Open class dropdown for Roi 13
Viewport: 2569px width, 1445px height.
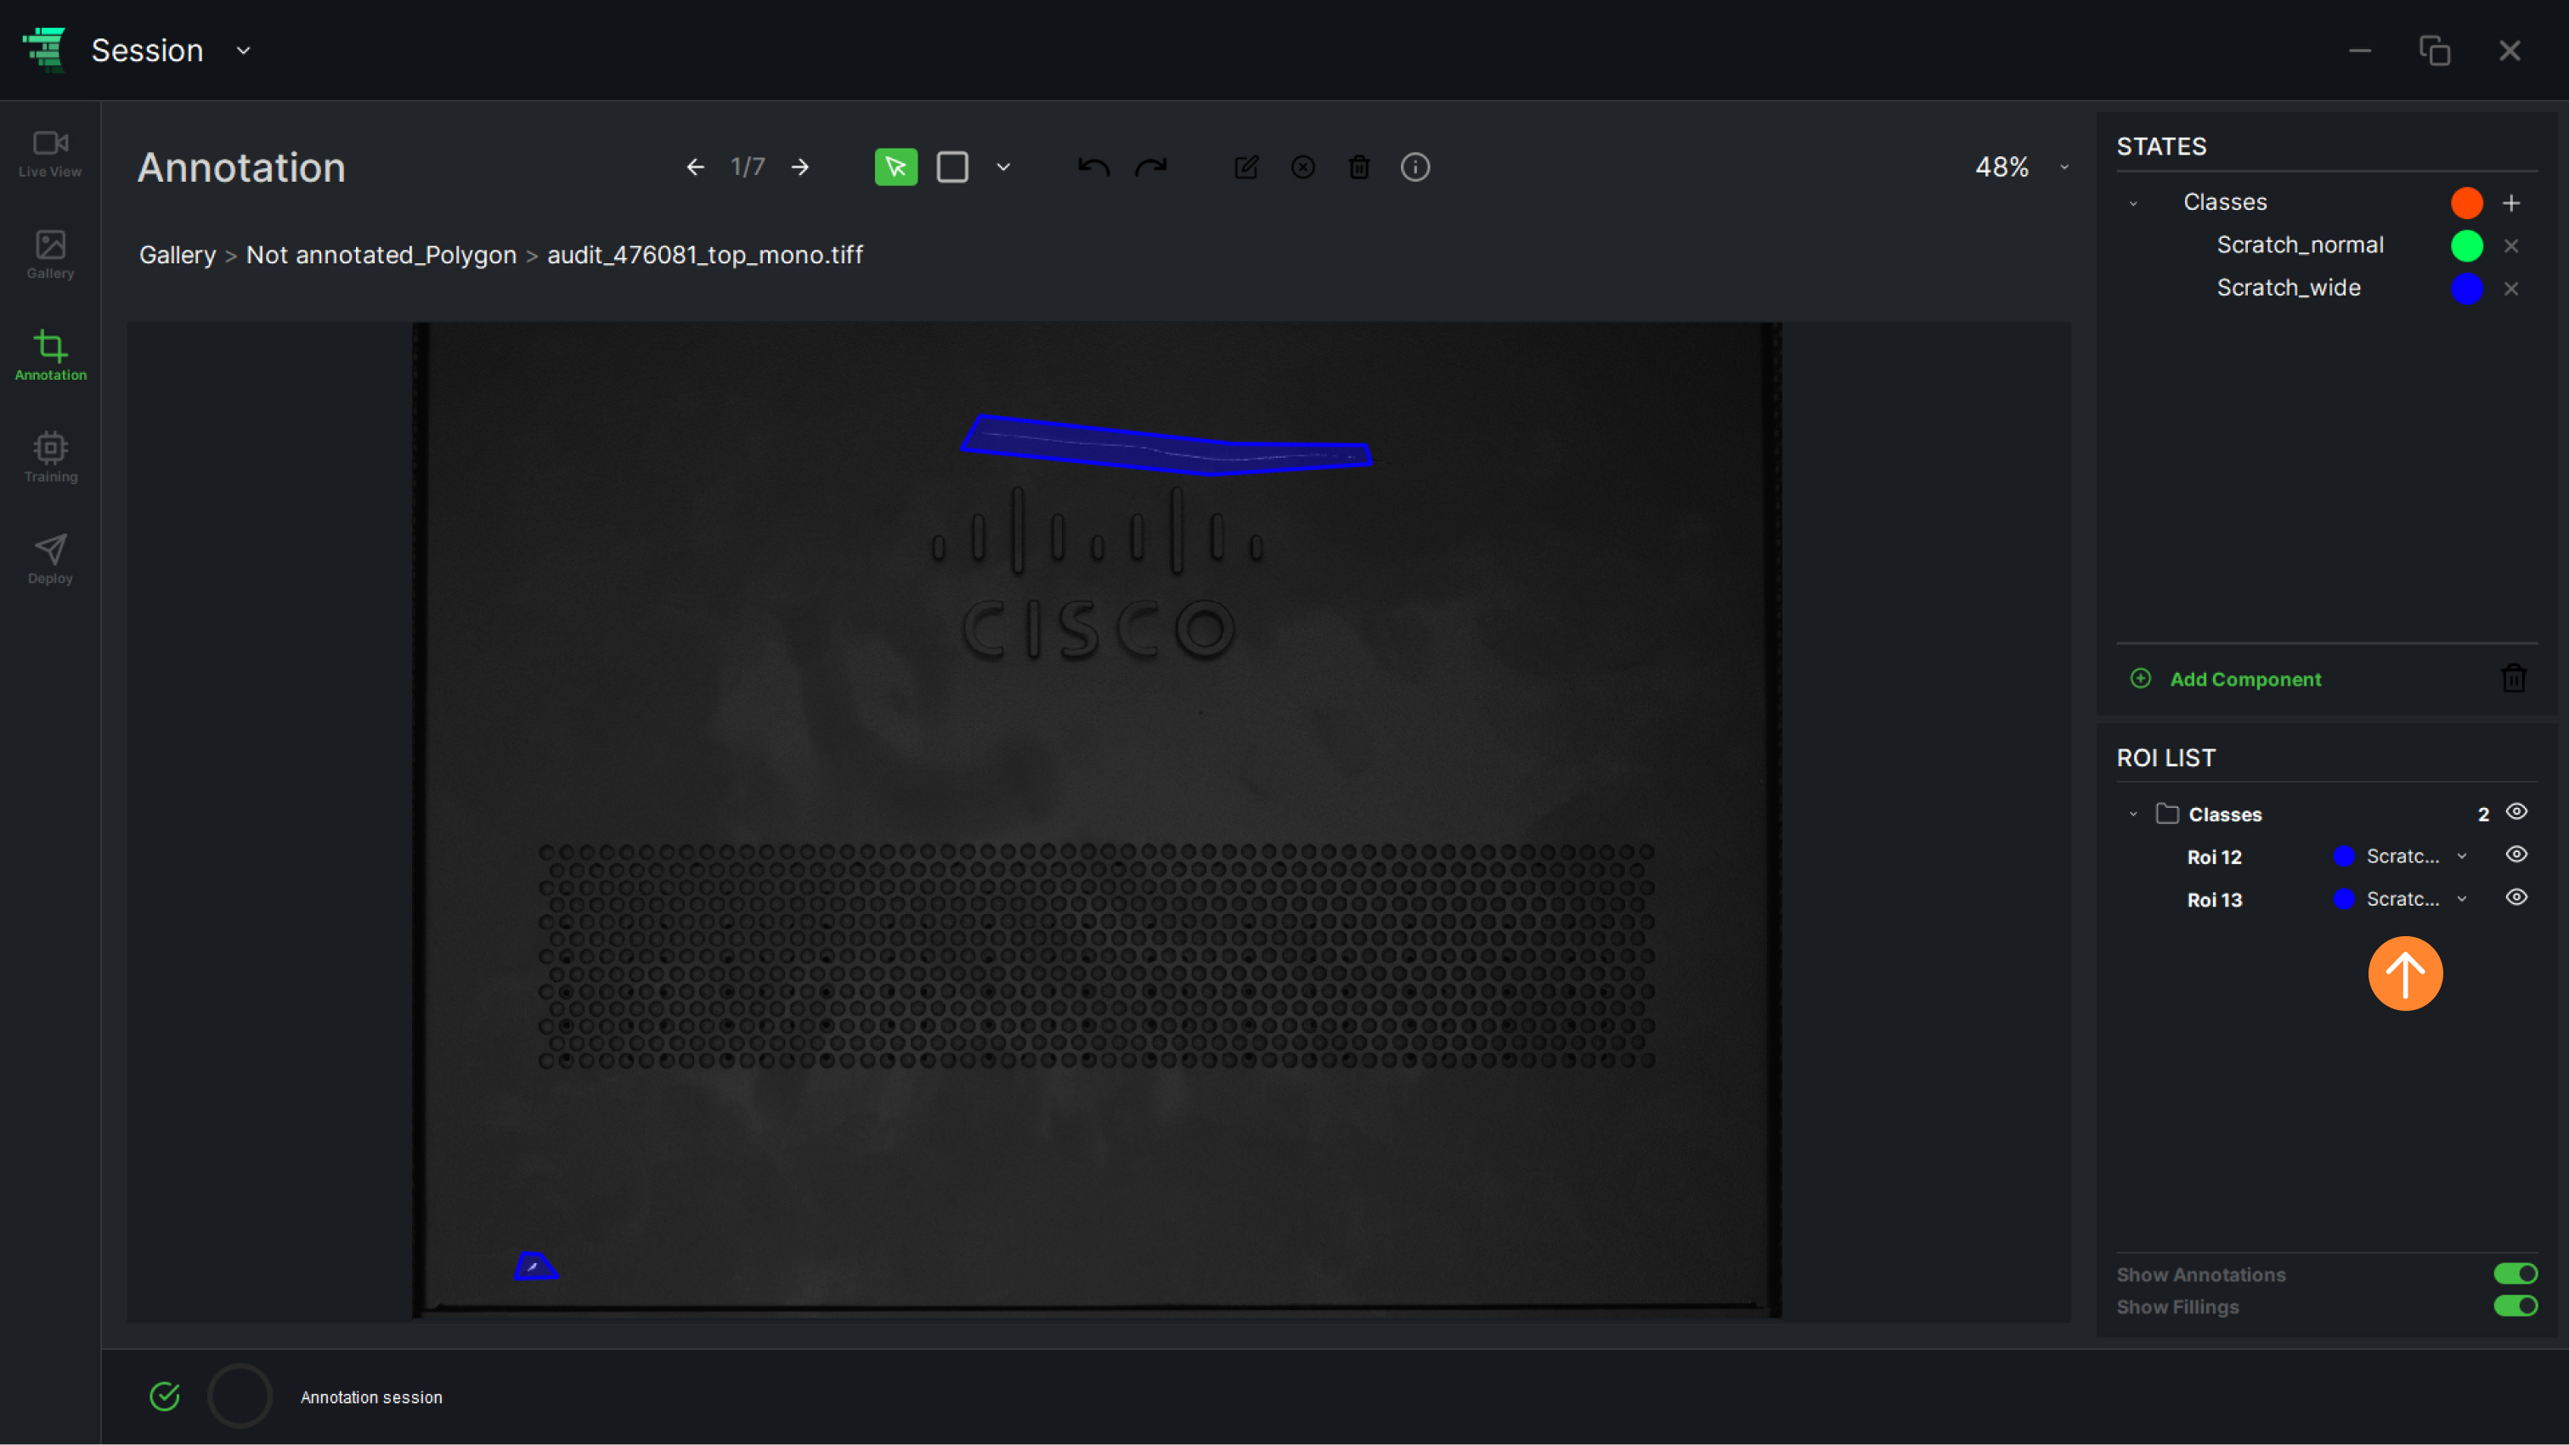2461,900
